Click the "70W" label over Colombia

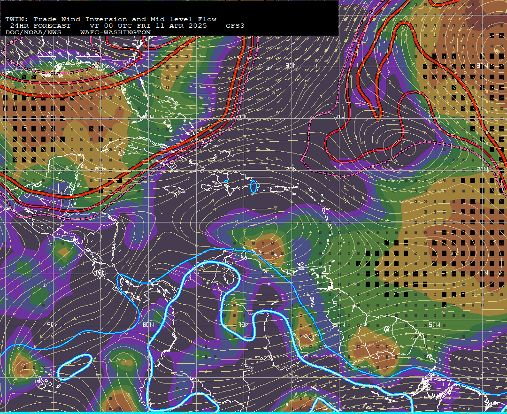[x=244, y=324]
